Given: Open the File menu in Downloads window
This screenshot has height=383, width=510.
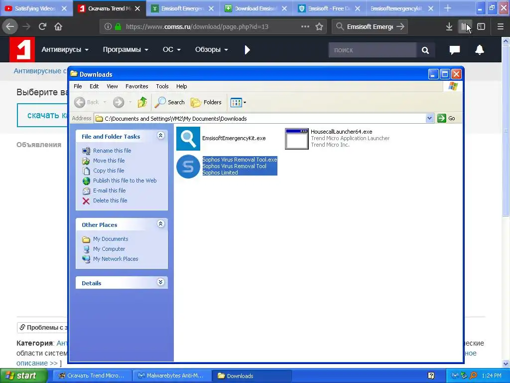Looking at the screenshot, I should 78,86.
